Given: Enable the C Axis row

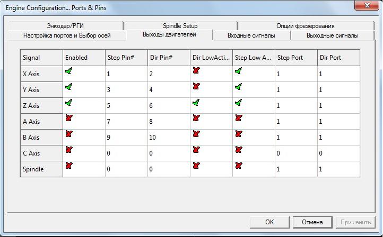Looking at the screenshot, I should 69,150.
